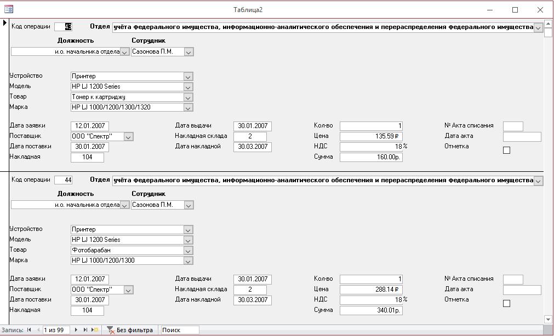The image size is (554, 336).
Task: Create new blank record icon
Action: coord(95,330)
